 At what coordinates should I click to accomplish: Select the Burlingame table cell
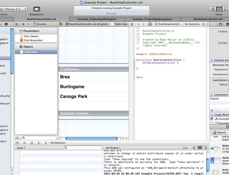93,87
